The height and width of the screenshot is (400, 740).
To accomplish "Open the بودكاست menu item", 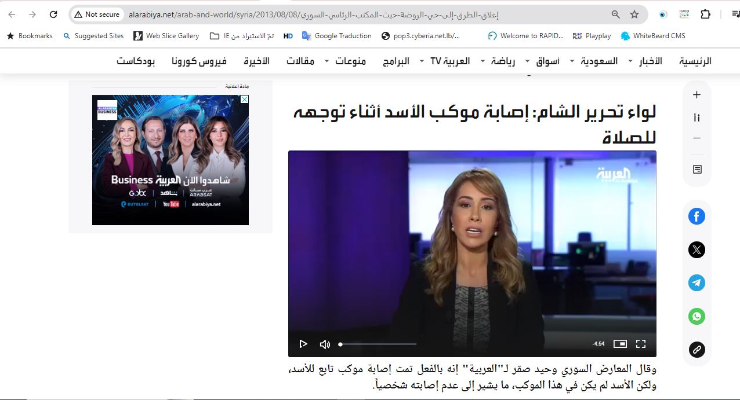I will pyautogui.click(x=136, y=61).
